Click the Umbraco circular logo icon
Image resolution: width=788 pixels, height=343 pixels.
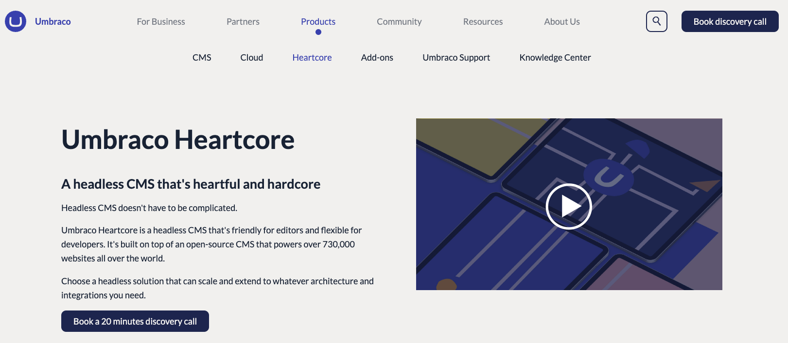coord(16,21)
